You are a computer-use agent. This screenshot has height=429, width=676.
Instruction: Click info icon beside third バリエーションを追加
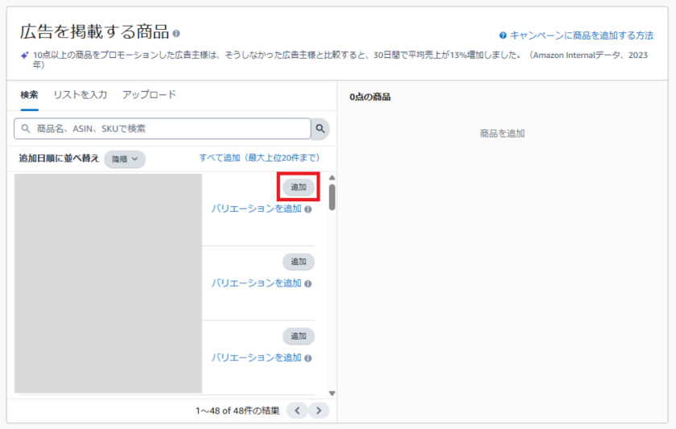pyautogui.click(x=309, y=358)
